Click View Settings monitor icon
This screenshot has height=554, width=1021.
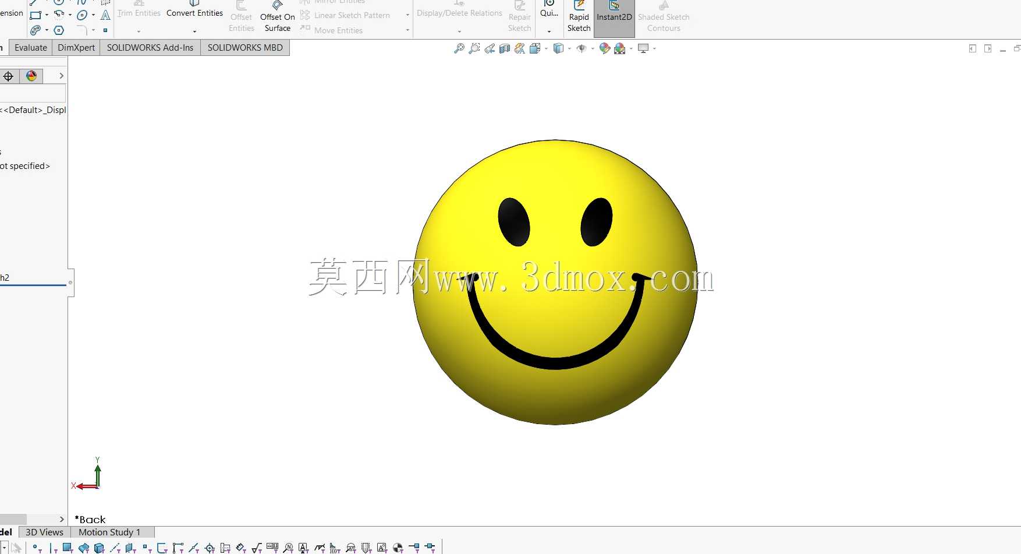point(643,48)
